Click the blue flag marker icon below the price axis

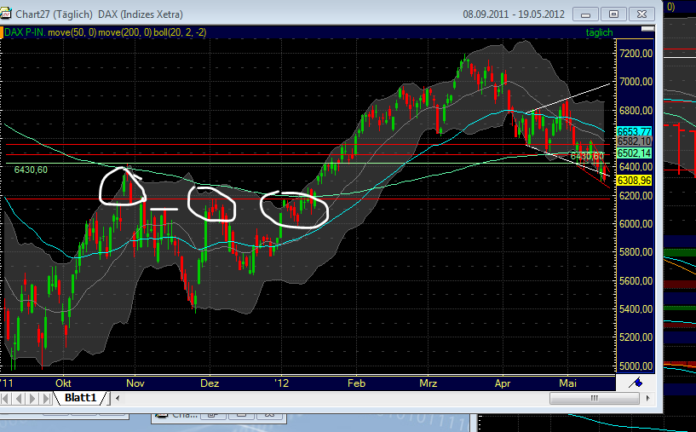tap(636, 383)
